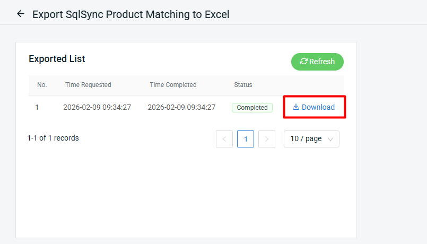The width and height of the screenshot is (427, 244).
Task: Click the chevron in page size selector
Action: pyautogui.click(x=330, y=139)
